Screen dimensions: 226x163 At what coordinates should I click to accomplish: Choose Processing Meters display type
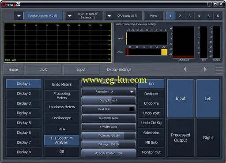coord(62,96)
